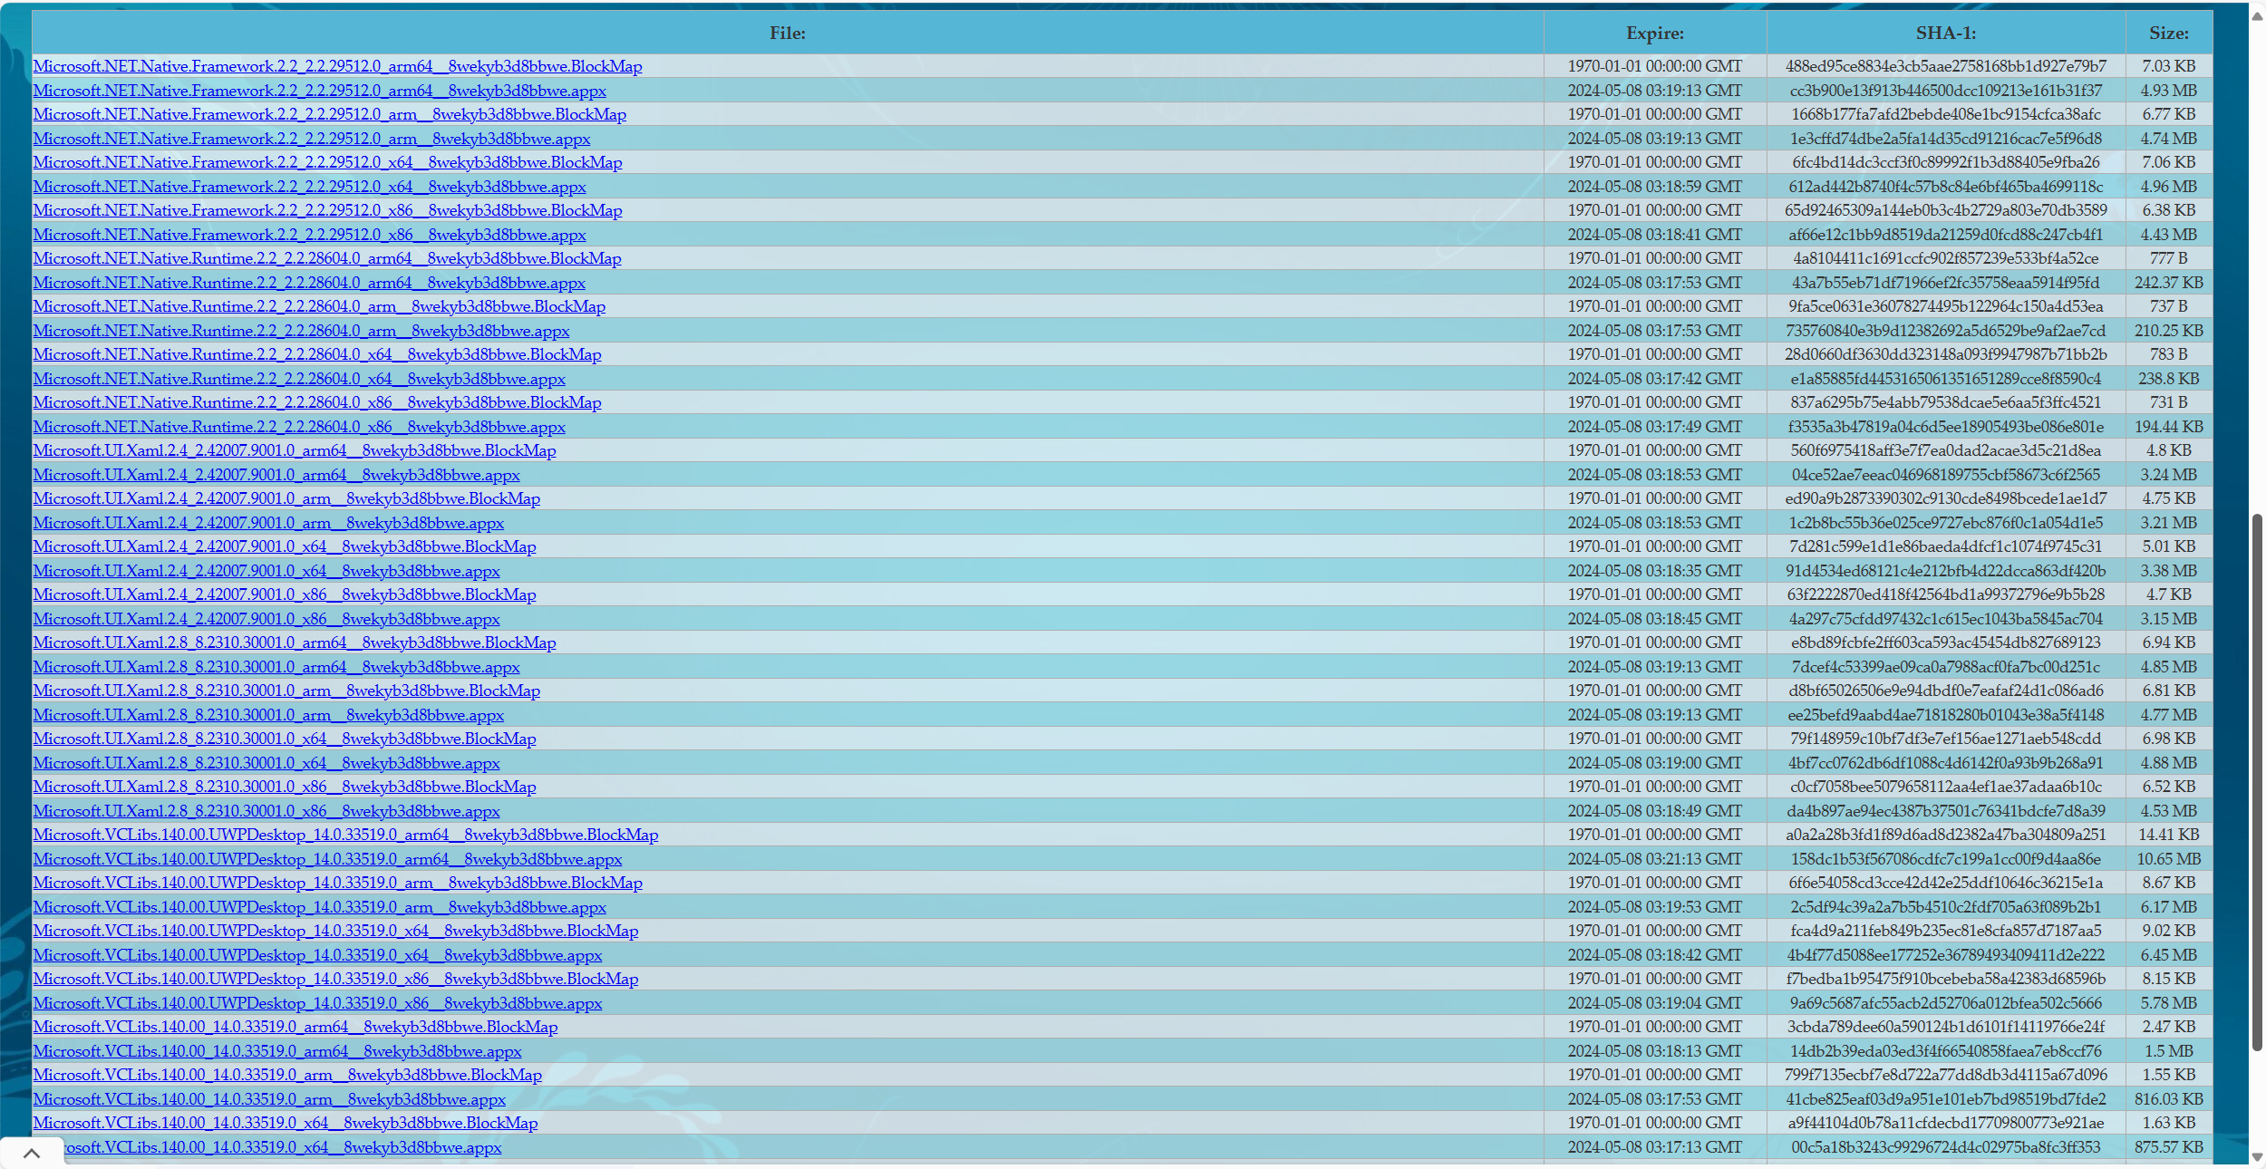Download VCLibs UWPDesktop 14.0.33519.0 x64 appx
The image size is (2266, 1169).
(x=317, y=955)
